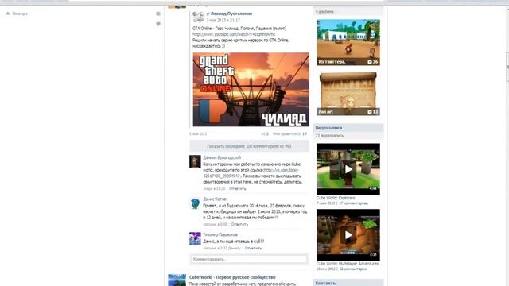This screenshot has width=509, height=286.
Task: Open the Cube World: Explorers title link
Action: (x=336, y=198)
